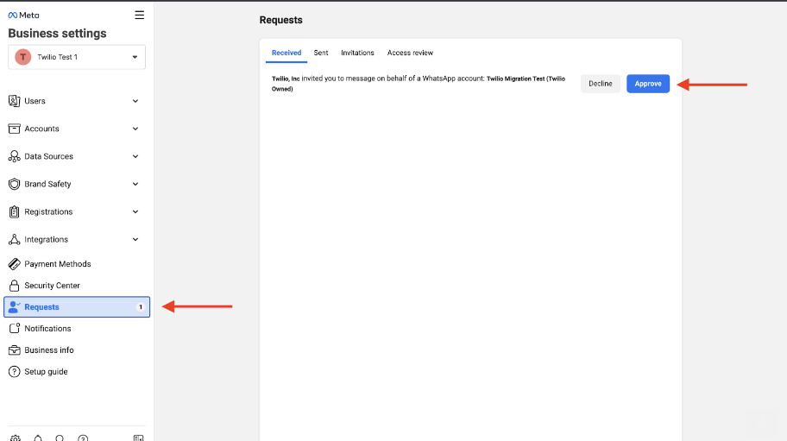Open the Twilio Test 1 business dropdown
This screenshot has width=787, height=441.
click(77, 57)
